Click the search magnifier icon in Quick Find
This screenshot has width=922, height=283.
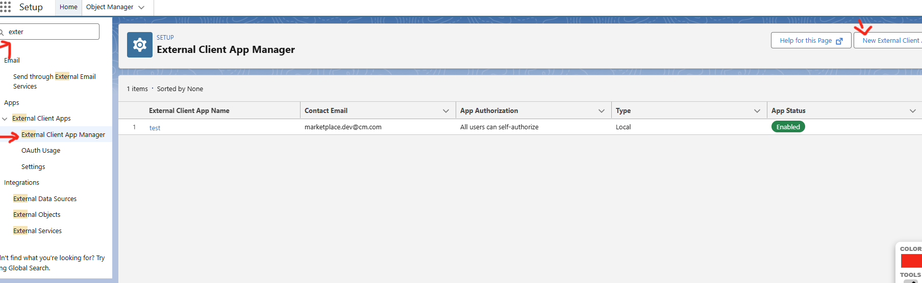[2, 32]
